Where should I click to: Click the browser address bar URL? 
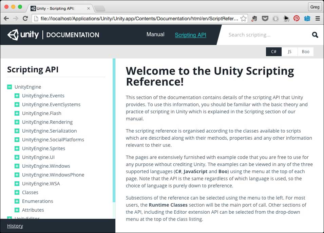(139, 19)
